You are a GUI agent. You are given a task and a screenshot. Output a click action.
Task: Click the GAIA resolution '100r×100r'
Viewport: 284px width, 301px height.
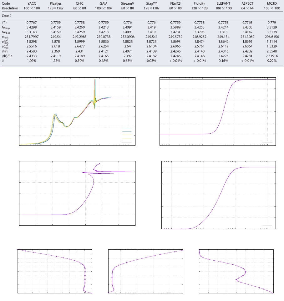pyautogui.click(x=104, y=8)
